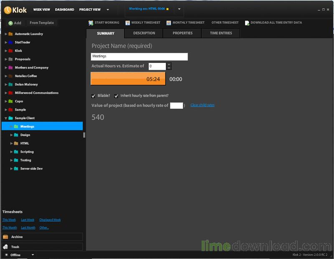The width and height of the screenshot is (334, 259).
Task: Decrease the estimate hours stepper down arrow
Action: click(169, 68)
